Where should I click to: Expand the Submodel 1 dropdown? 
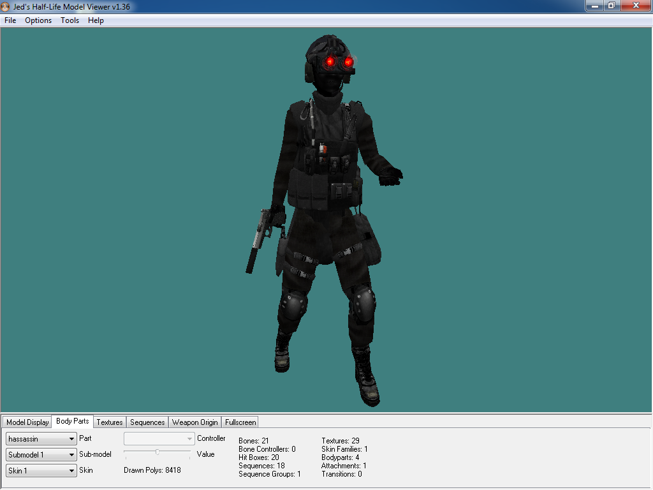[x=41, y=454]
